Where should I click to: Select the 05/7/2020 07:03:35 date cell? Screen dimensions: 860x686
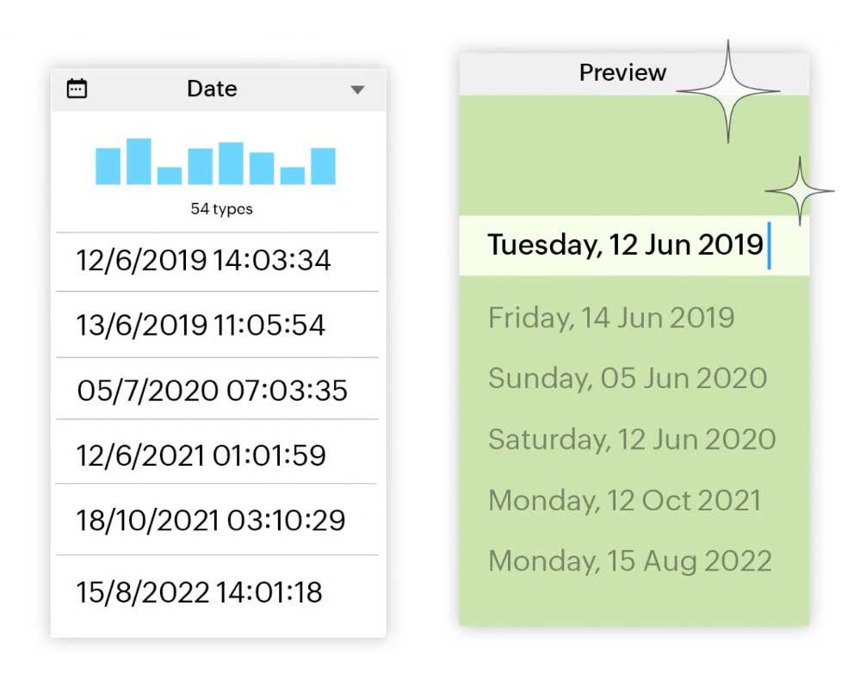pyautogui.click(x=213, y=390)
